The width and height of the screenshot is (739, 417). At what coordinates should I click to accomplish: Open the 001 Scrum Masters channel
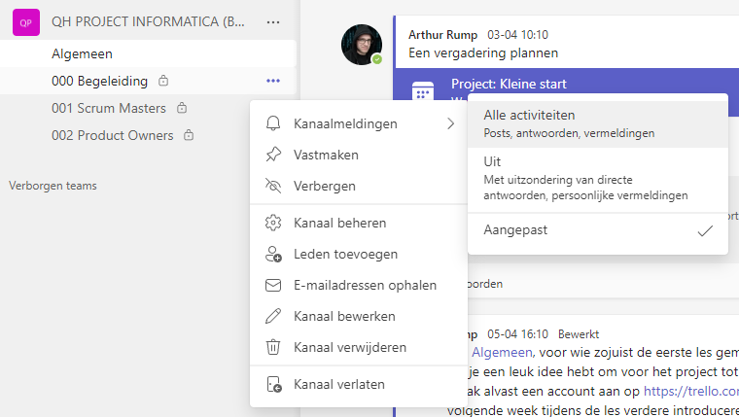(x=108, y=108)
